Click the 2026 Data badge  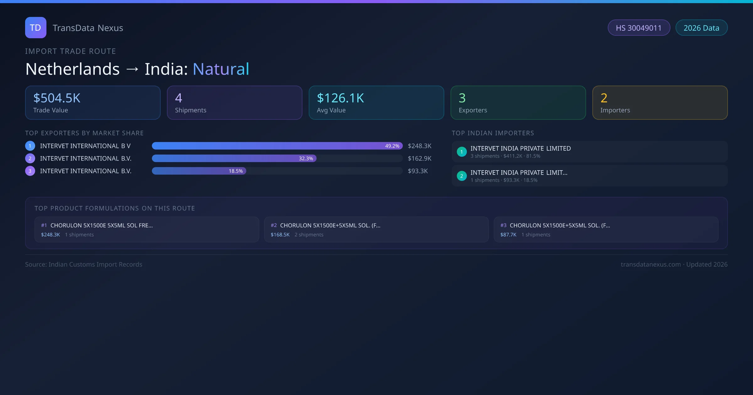click(701, 28)
